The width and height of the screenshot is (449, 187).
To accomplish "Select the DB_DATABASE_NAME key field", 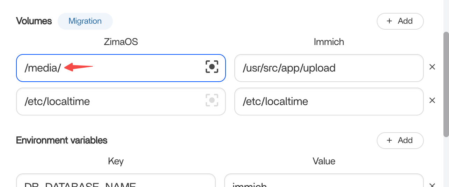I will pyautogui.click(x=116, y=181).
